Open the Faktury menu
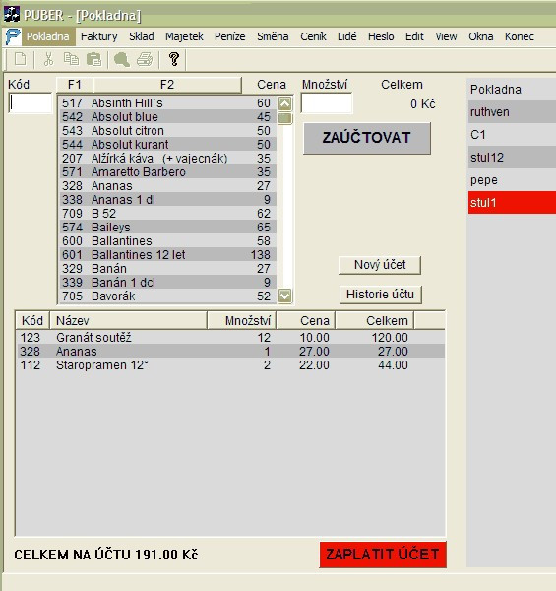The width and height of the screenshot is (556, 591). pos(99,36)
